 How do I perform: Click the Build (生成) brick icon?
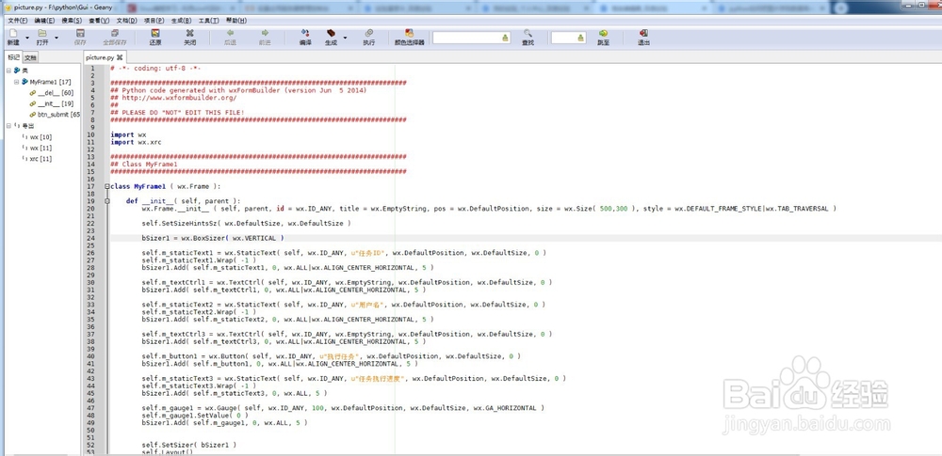coord(331,33)
